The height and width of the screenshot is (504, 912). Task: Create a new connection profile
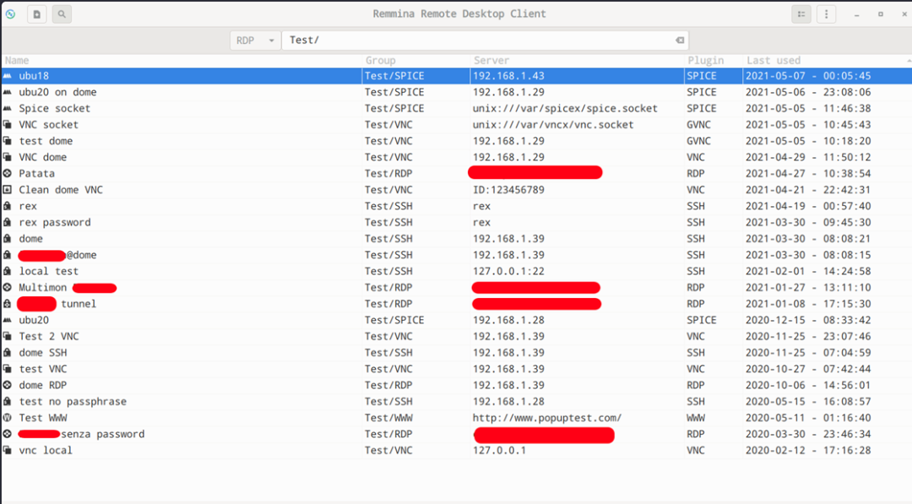click(x=36, y=14)
